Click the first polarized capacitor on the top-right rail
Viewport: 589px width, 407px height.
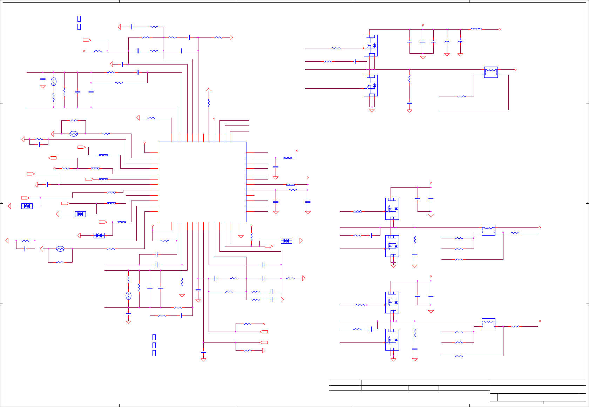(447, 41)
